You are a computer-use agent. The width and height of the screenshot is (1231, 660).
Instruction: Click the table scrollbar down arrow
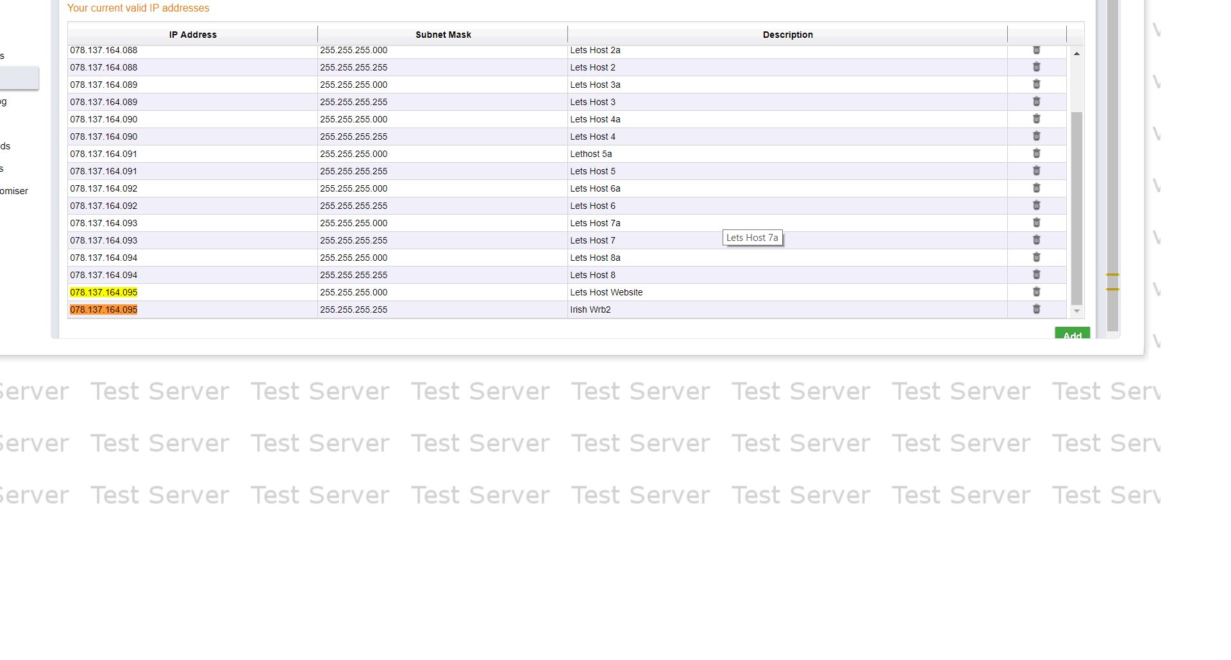coord(1076,311)
